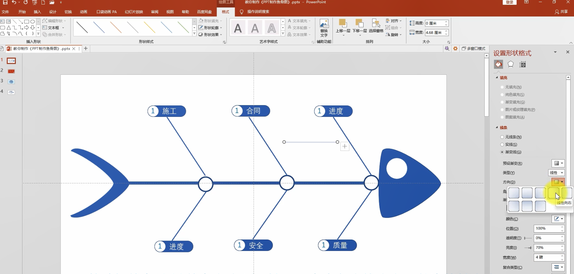
Task: Click the Share (共享) button
Action: [562, 12]
